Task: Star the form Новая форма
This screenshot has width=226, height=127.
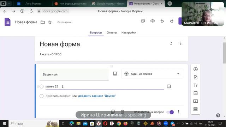Action: coord(50,22)
